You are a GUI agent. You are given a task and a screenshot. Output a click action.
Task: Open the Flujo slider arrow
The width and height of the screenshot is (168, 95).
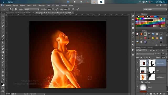69,9
